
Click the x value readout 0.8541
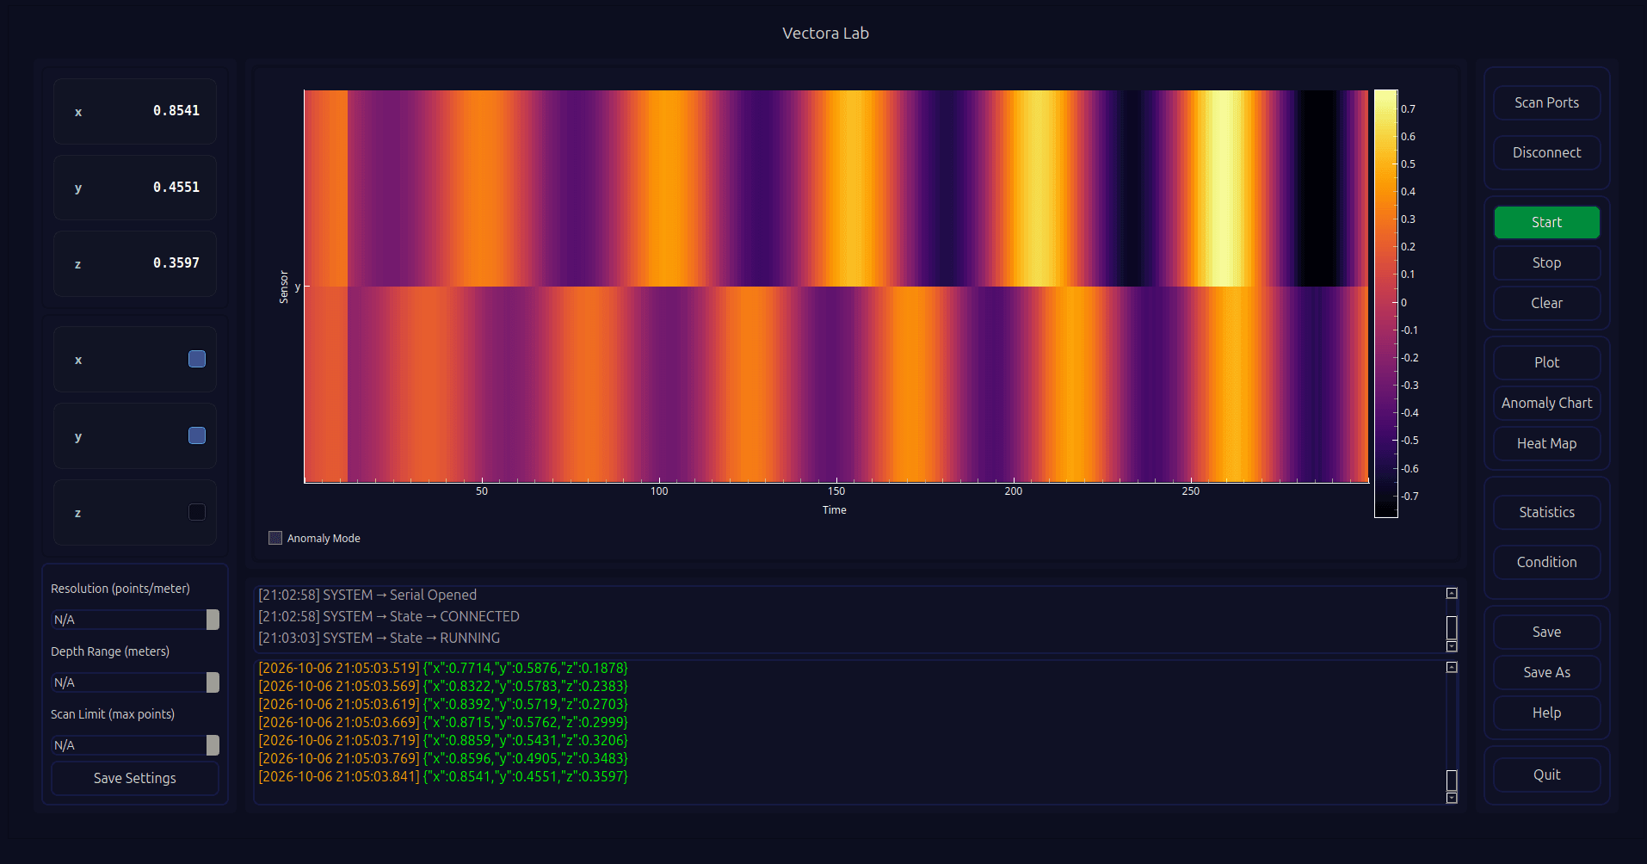176,111
